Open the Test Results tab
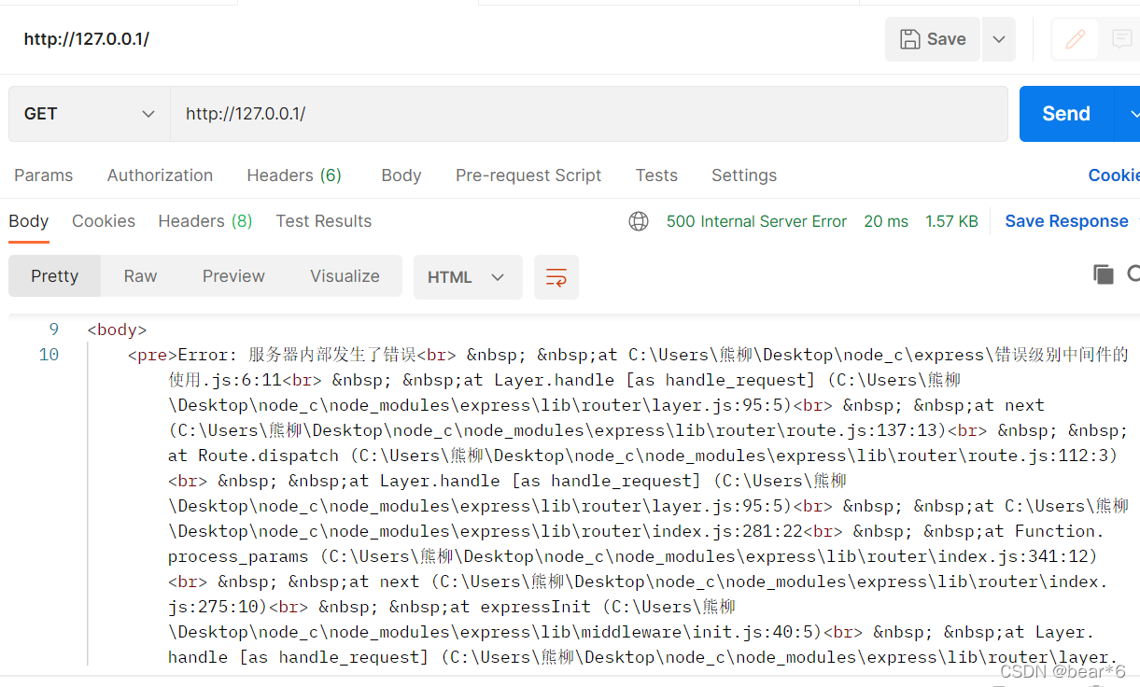The width and height of the screenshot is (1140, 687). pyautogui.click(x=324, y=221)
